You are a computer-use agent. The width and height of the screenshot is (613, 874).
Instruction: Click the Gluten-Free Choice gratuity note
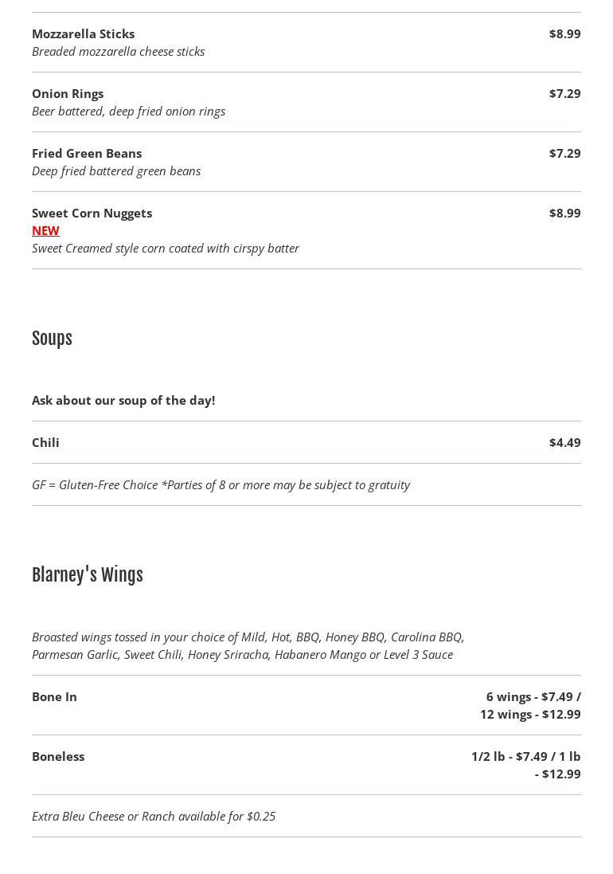click(x=221, y=484)
